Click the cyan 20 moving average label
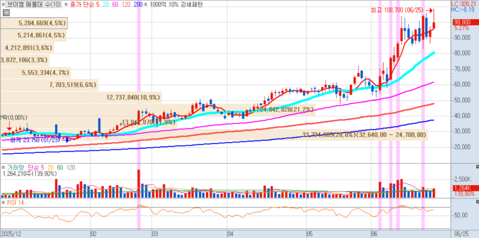This screenshot has height=238, width=479. pos(107,4)
